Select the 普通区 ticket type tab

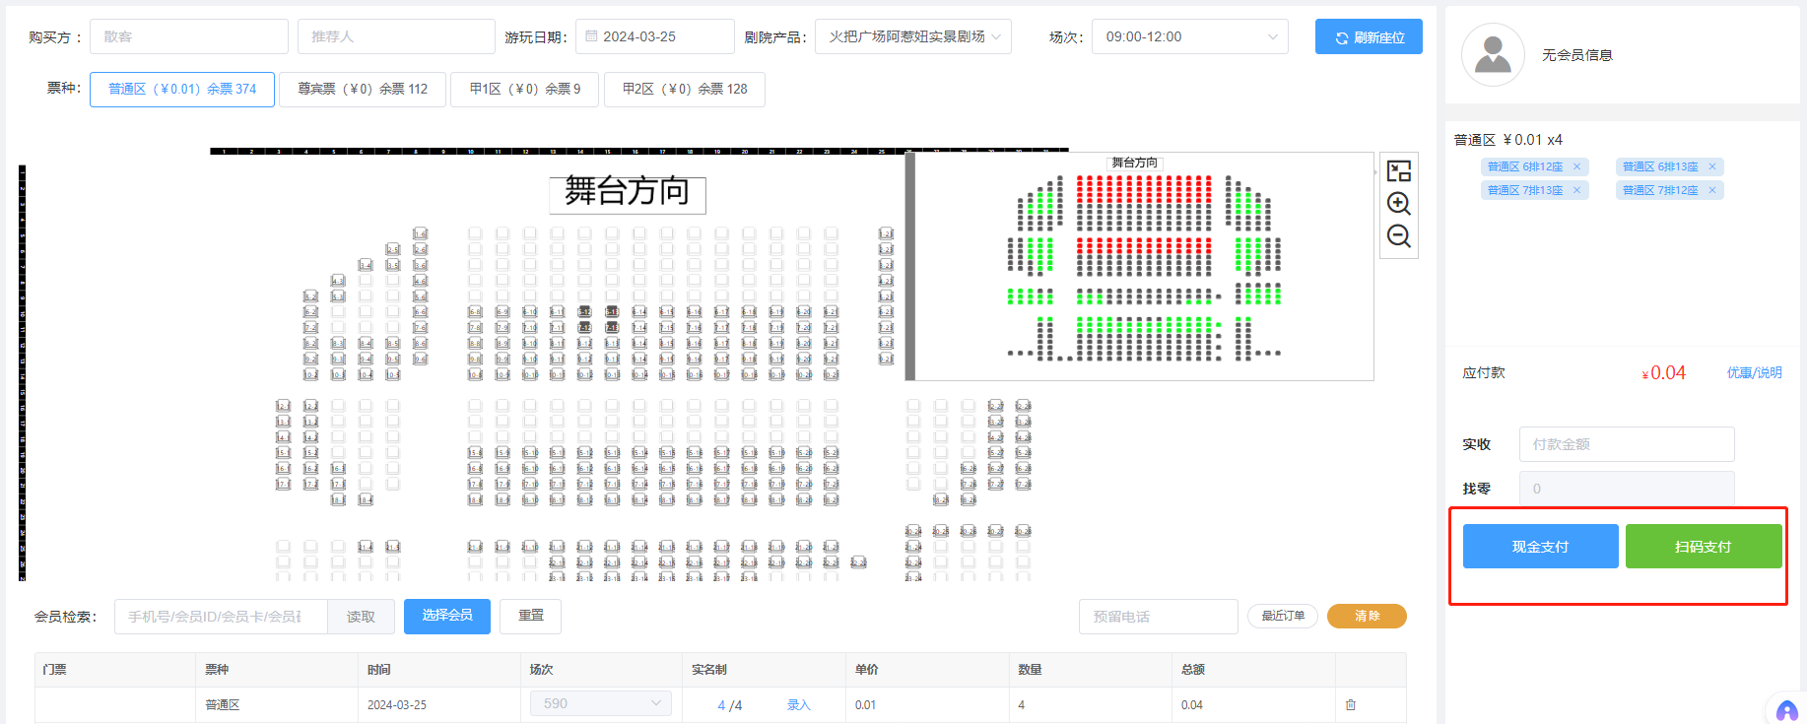[x=182, y=89]
